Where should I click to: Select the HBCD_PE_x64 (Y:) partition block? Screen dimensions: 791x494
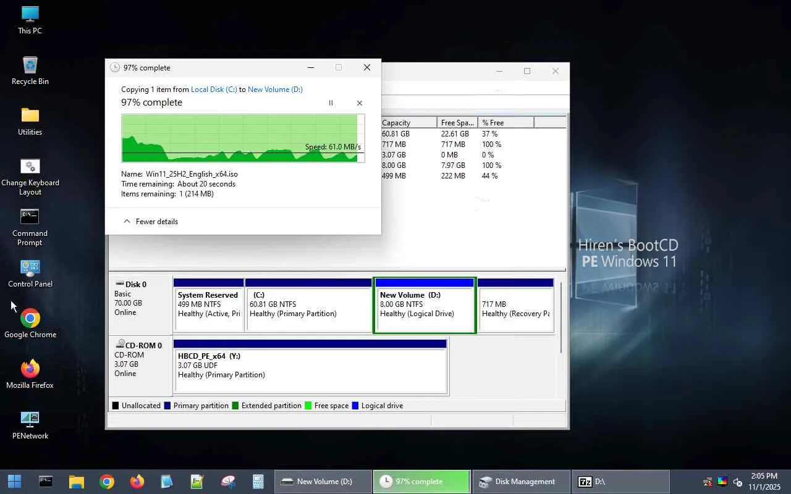(x=310, y=366)
